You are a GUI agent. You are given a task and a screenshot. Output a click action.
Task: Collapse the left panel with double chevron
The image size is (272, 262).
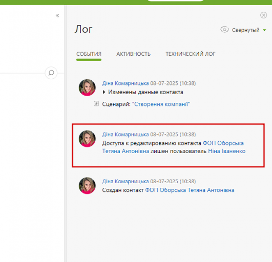pyautogui.click(x=57, y=15)
